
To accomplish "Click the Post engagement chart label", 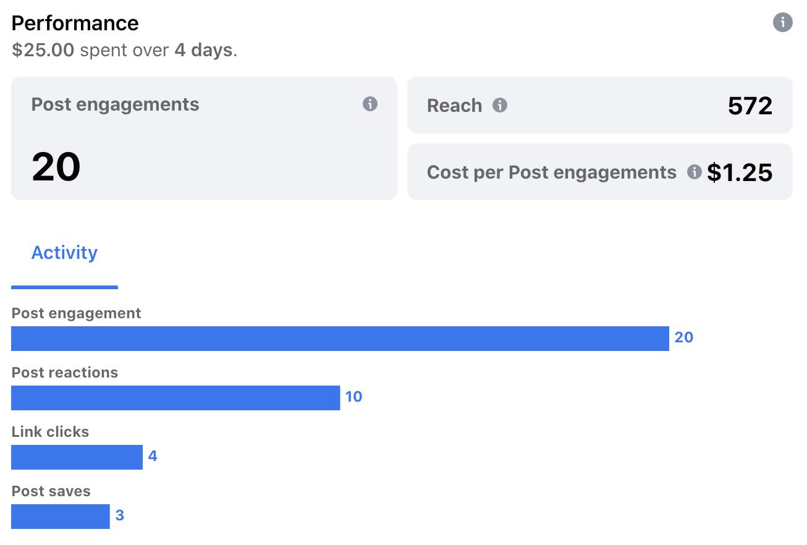I will [76, 313].
